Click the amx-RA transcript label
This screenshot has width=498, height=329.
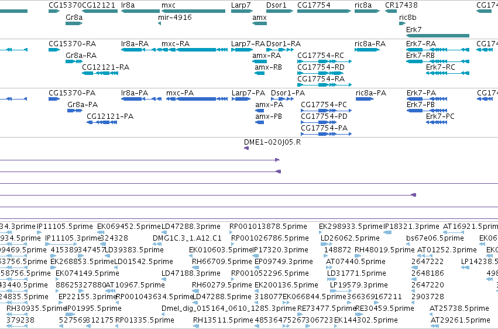[x=266, y=55]
